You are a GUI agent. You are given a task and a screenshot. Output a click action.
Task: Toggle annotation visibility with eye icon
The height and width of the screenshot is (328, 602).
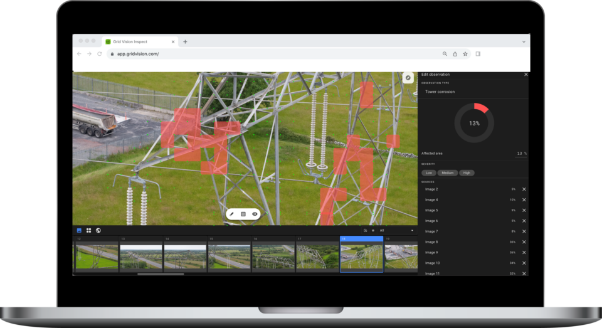tap(255, 214)
